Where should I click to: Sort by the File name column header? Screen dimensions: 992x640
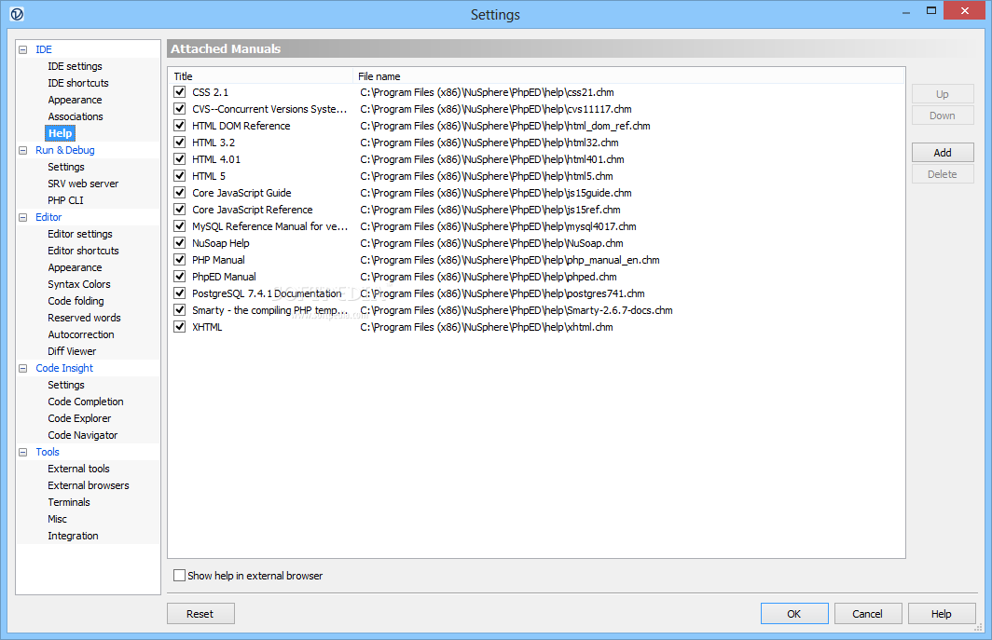click(628, 75)
